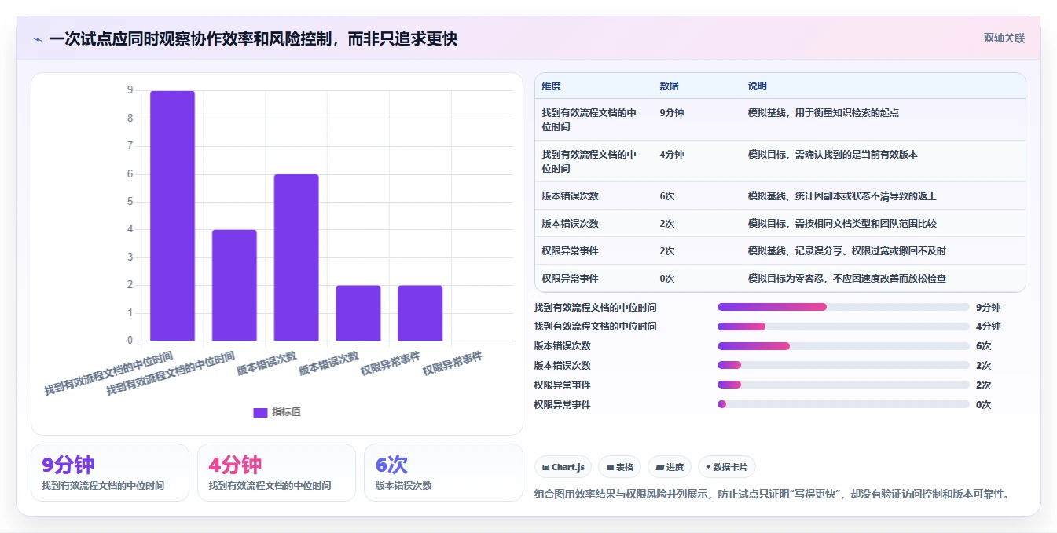
Task: Toggle the 指标值 legend swatch in chart
Action: pyautogui.click(x=260, y=412)
